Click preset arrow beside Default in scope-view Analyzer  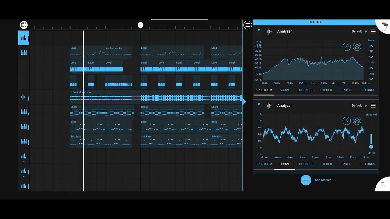point(366,106)
